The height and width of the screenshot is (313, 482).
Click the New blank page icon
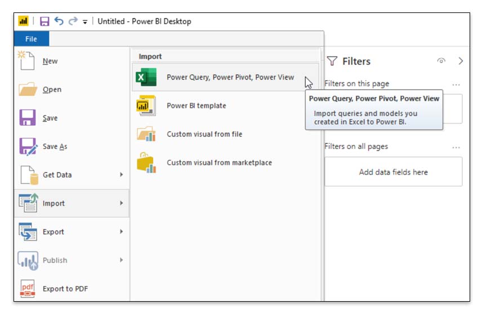26,61
